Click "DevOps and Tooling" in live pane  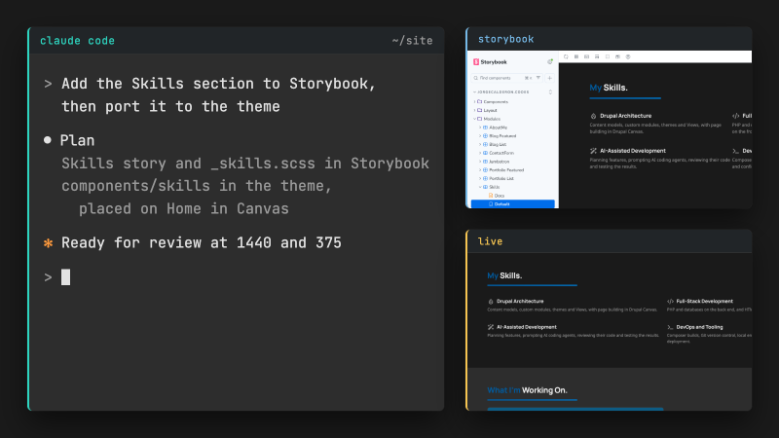coord(699,327)
